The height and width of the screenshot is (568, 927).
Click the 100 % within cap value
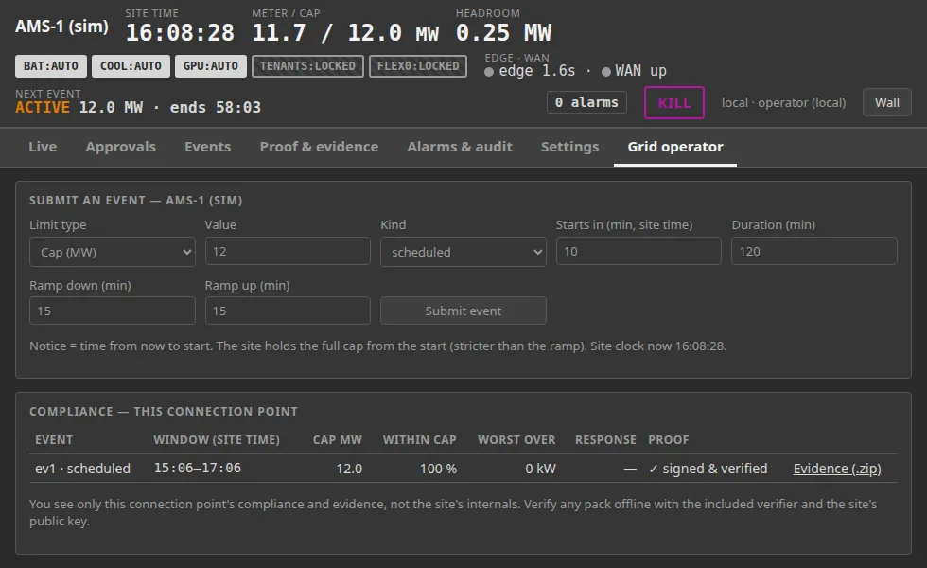[x=438, y=469]
